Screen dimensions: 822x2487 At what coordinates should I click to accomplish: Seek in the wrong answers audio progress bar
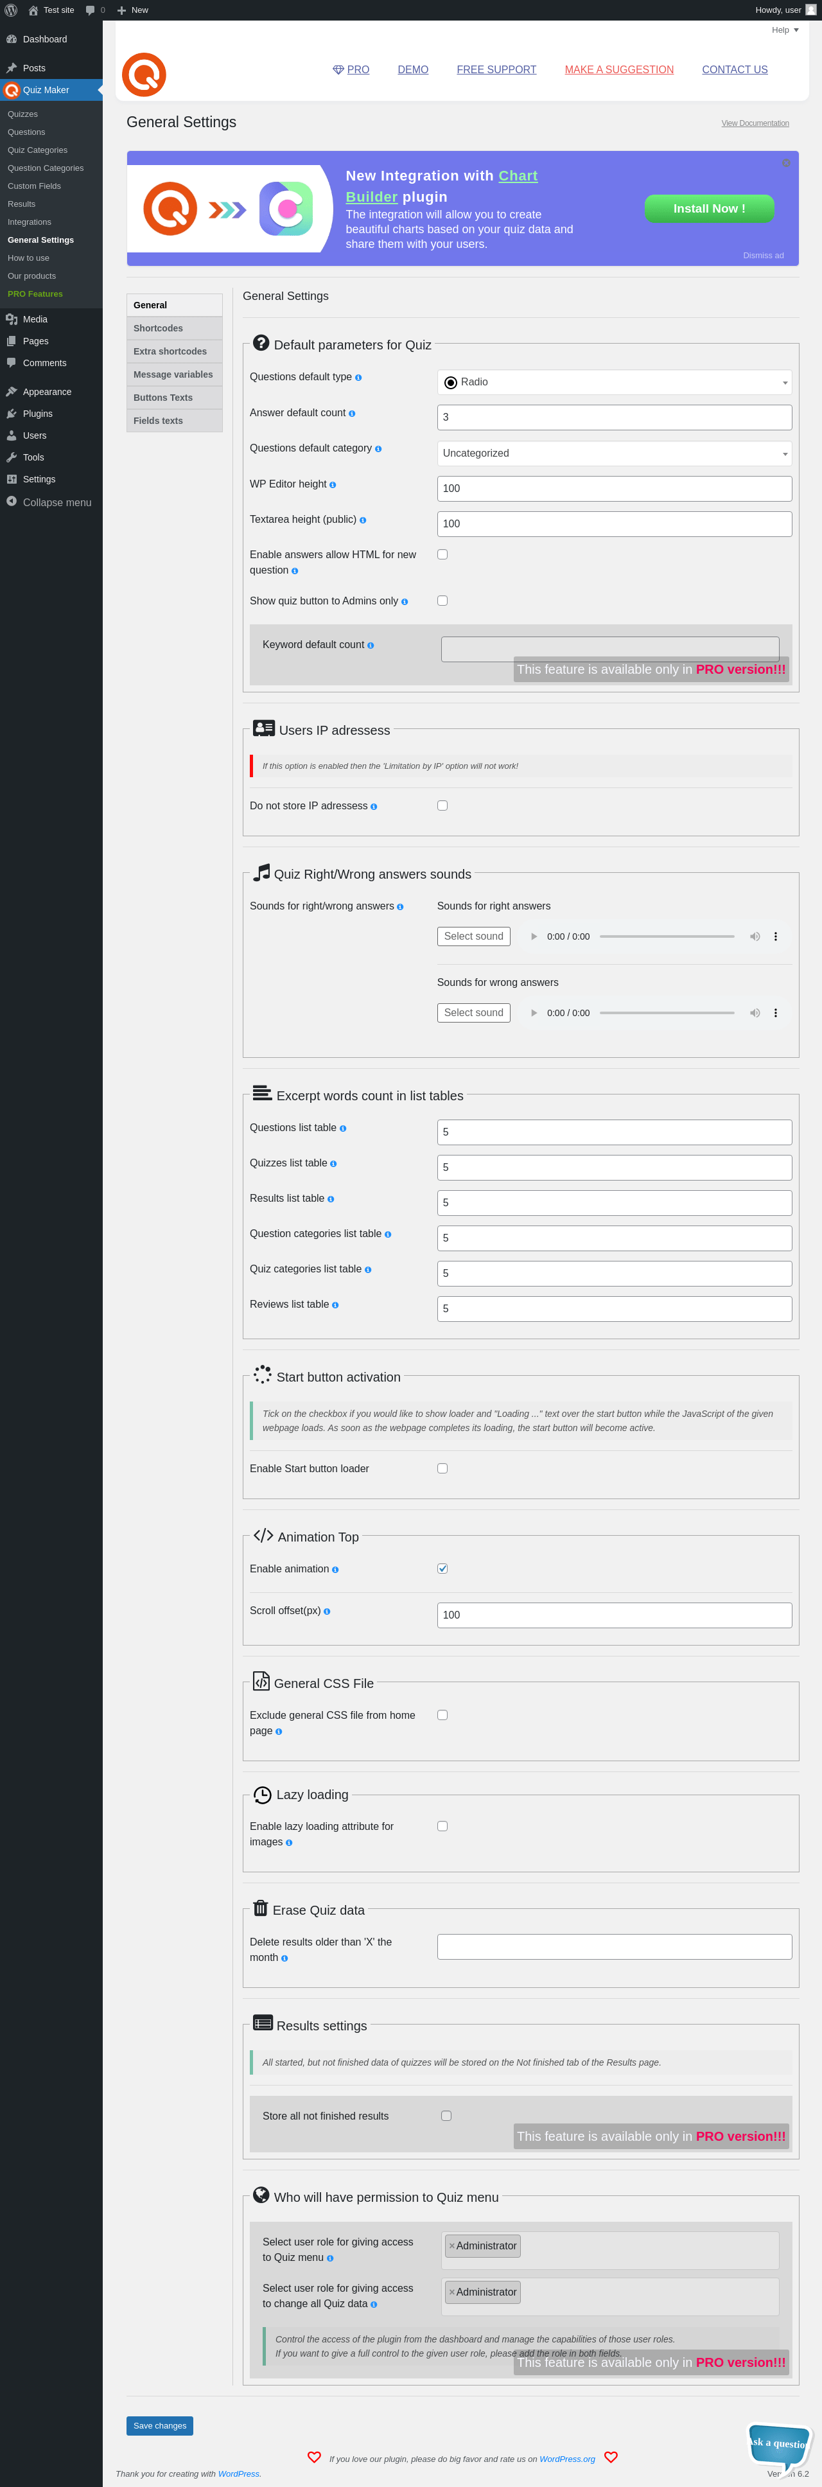tap(667, 1013)
